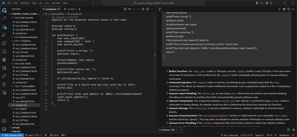Viewport: 297px width, 137px height.
Task: Open the Manage gear in the activity bar
Action: point(4,129)
